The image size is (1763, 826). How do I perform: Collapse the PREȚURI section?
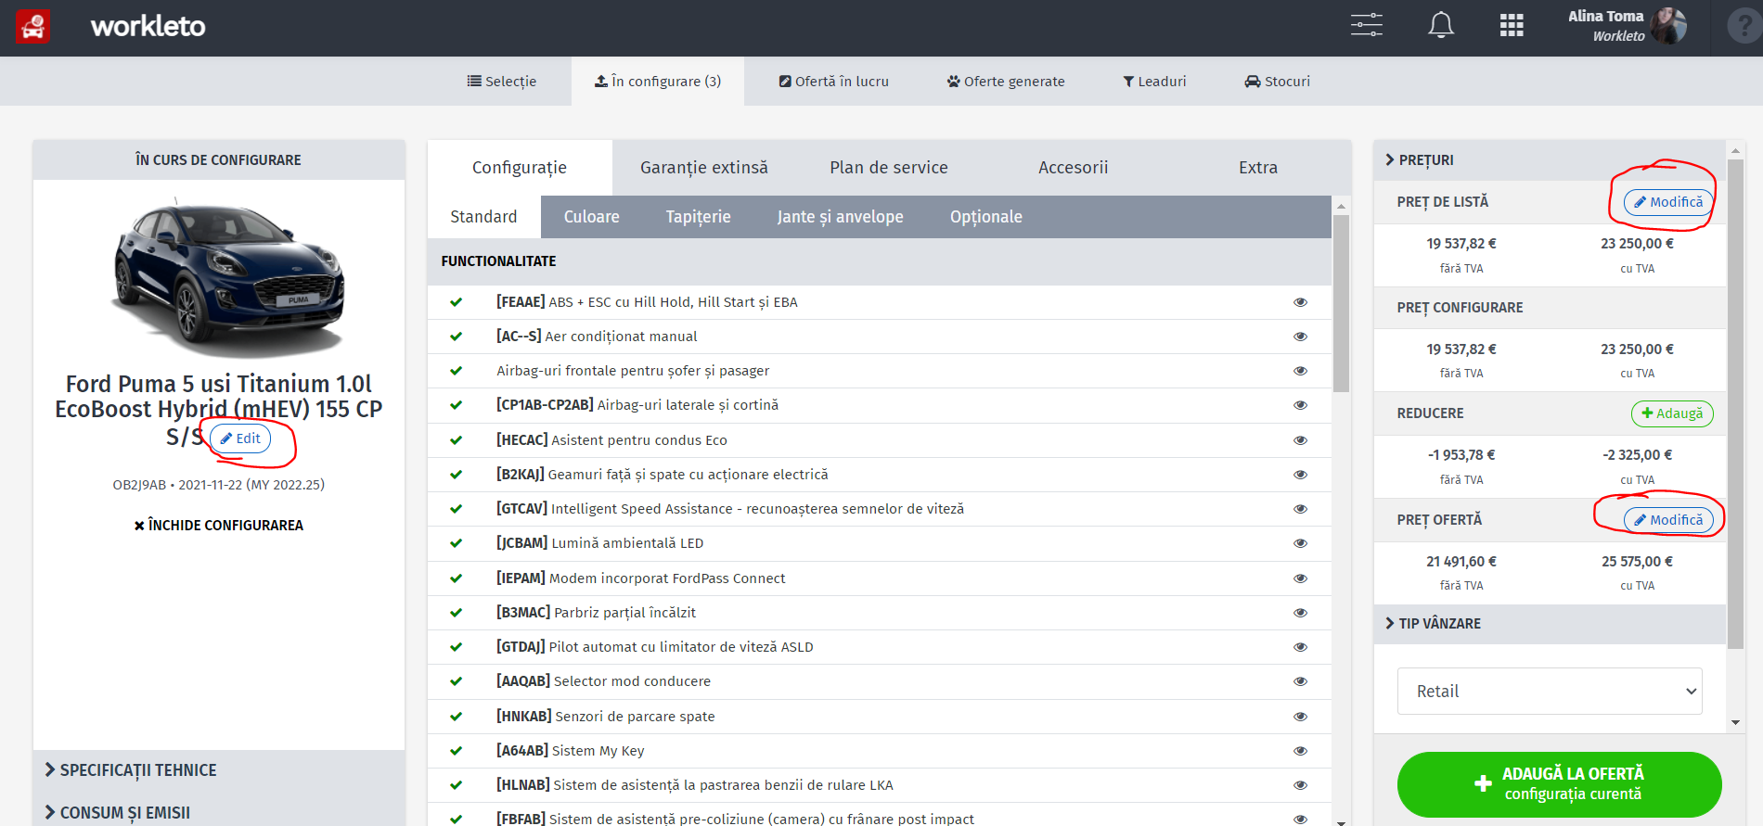[1420, 160]
